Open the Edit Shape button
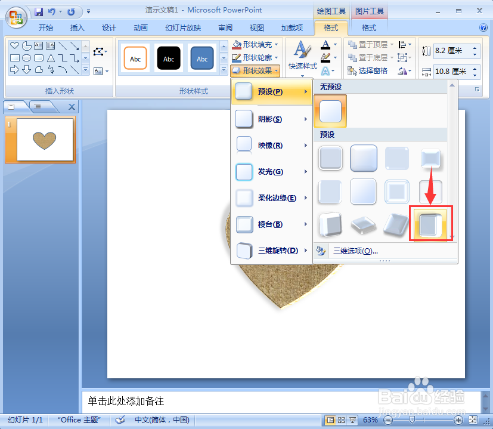Screen dimensions: 493x429 pos(100,51)
